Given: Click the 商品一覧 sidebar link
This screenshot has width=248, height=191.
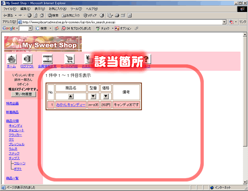Looking at the screenshot, I should point(12,178).
